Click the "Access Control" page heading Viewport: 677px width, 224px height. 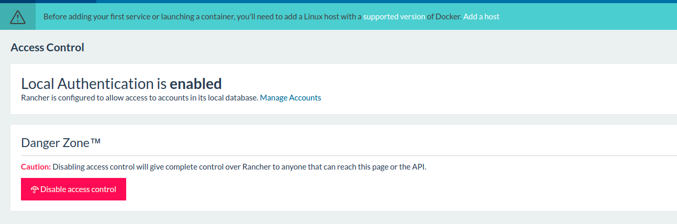(x=48, y=48)
